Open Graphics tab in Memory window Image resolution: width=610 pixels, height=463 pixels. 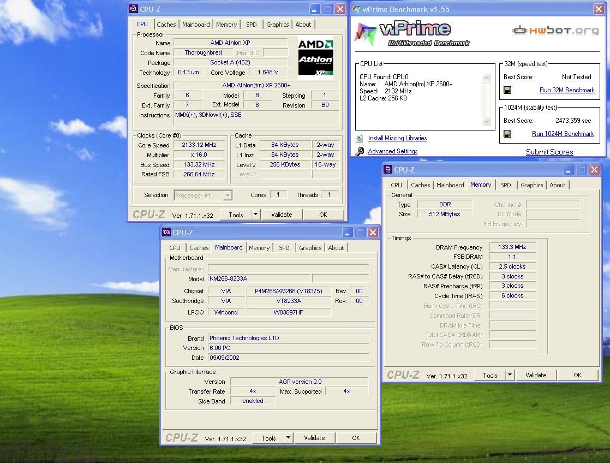531,185
